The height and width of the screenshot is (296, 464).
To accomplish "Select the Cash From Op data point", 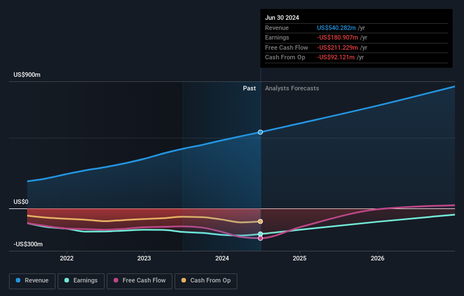I will [x=261, y=221].
